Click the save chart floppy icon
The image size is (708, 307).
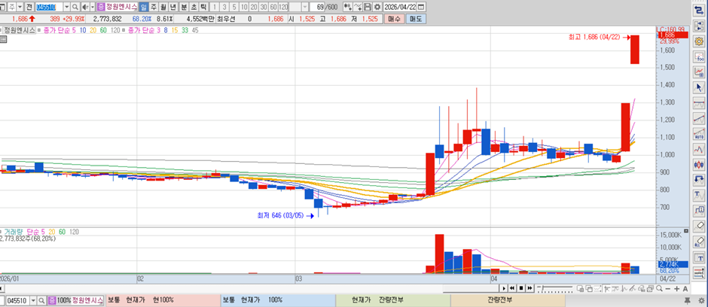[x=368, y=8]
